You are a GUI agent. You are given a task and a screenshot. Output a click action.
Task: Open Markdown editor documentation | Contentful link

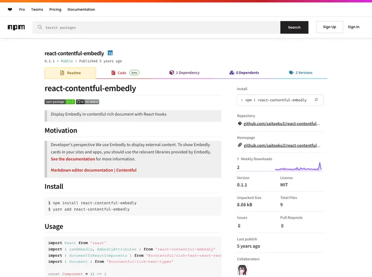pos(94,170)
